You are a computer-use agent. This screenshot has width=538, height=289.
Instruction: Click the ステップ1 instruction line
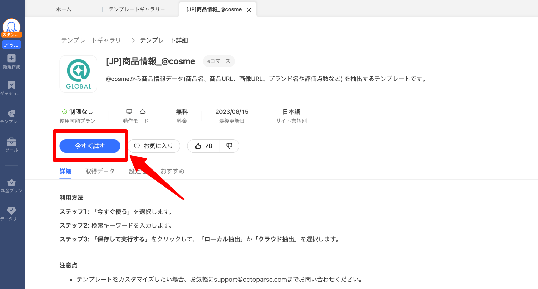116,212
